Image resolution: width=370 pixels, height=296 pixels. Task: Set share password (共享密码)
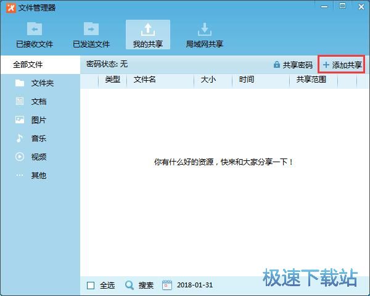point(293,65)
